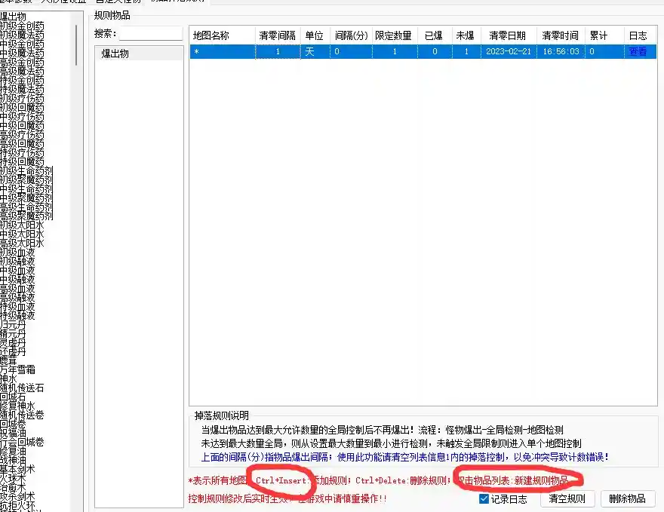Click the 清空规则 button
This screenshot has width=664, height=512.
pyautogui.click(x=567, y=499)
